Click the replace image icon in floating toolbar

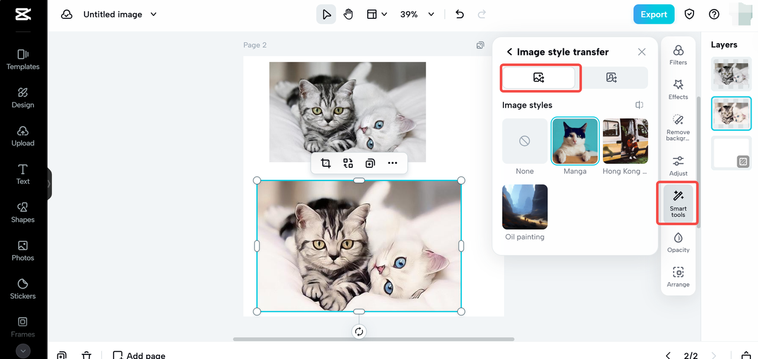(x=348, y=163)
